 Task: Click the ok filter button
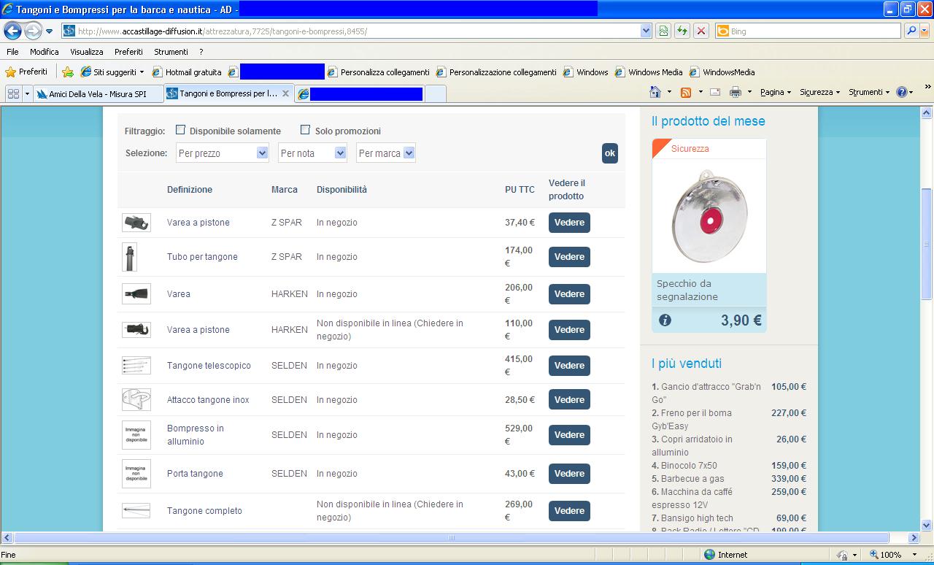610,153
